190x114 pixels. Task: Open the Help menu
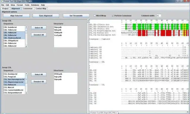click(x=43, y=5)
